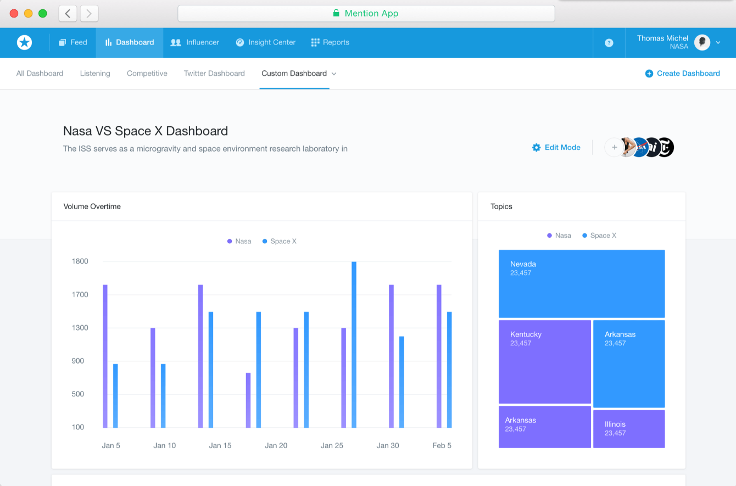Toggle Space X legend in Topics panel
Screen dimensions: 736x486
(x=599, y=236)
